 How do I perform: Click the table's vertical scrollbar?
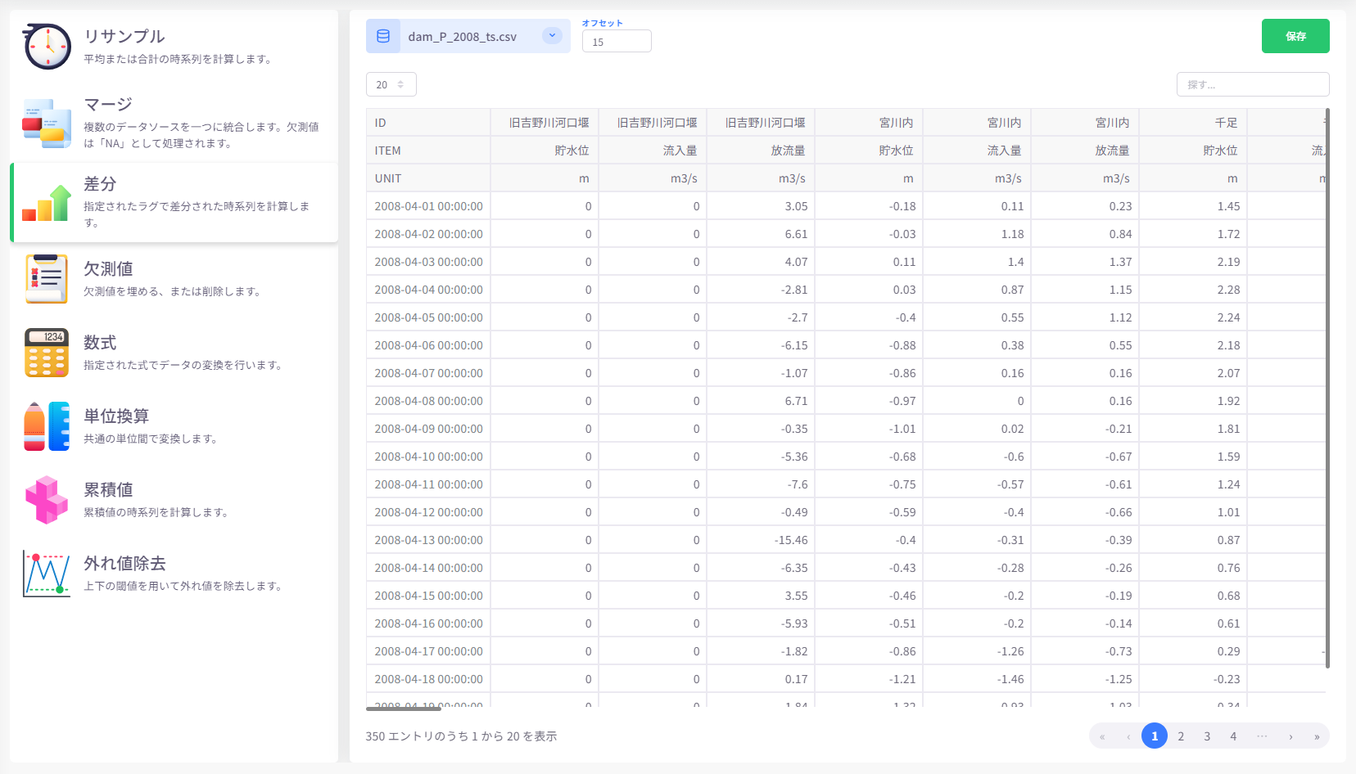click(1327, 388)
